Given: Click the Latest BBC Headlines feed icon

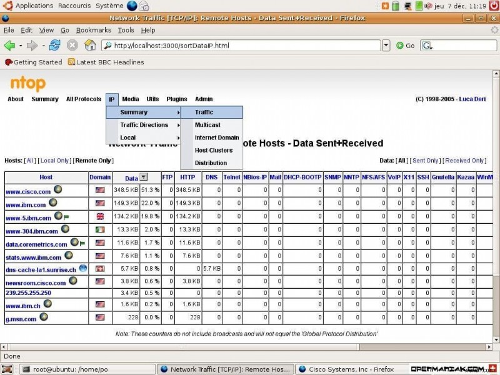Looking at the screenshot, I should click(70, 62).
